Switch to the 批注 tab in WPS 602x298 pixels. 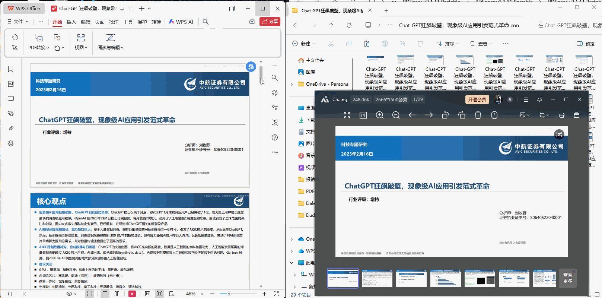click(x=114, y=22)
